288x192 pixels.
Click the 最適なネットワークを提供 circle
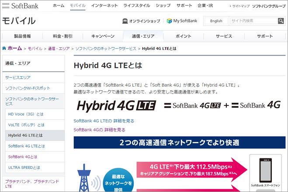tap(118, 180)
